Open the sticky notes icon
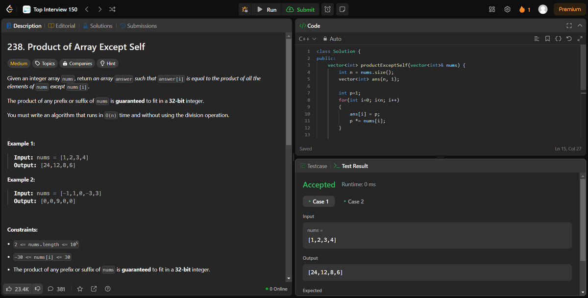 (342, 9)
